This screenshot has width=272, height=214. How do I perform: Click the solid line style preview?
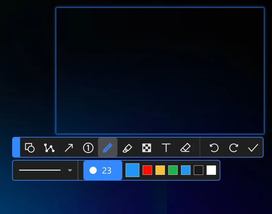40,170
